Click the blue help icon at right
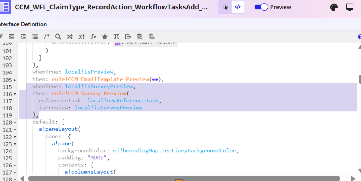361x181 pixels. pos(359,37)
